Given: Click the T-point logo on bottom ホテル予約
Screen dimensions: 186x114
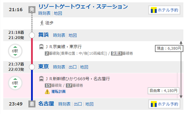Looking at the screenshot, I should click(x=154, y=104).
